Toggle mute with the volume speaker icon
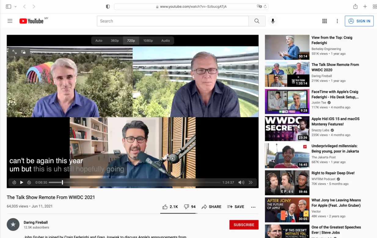The image size is (377, 238). click(x=241, y=182)
